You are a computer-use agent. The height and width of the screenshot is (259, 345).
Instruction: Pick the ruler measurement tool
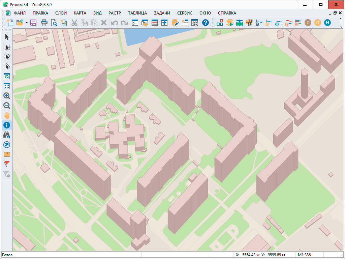(6, 154)
